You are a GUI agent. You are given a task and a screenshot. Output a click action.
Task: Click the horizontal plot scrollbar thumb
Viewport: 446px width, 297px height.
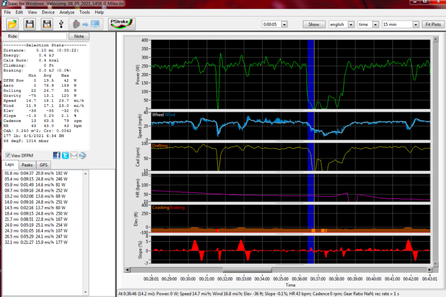point(247,270)
